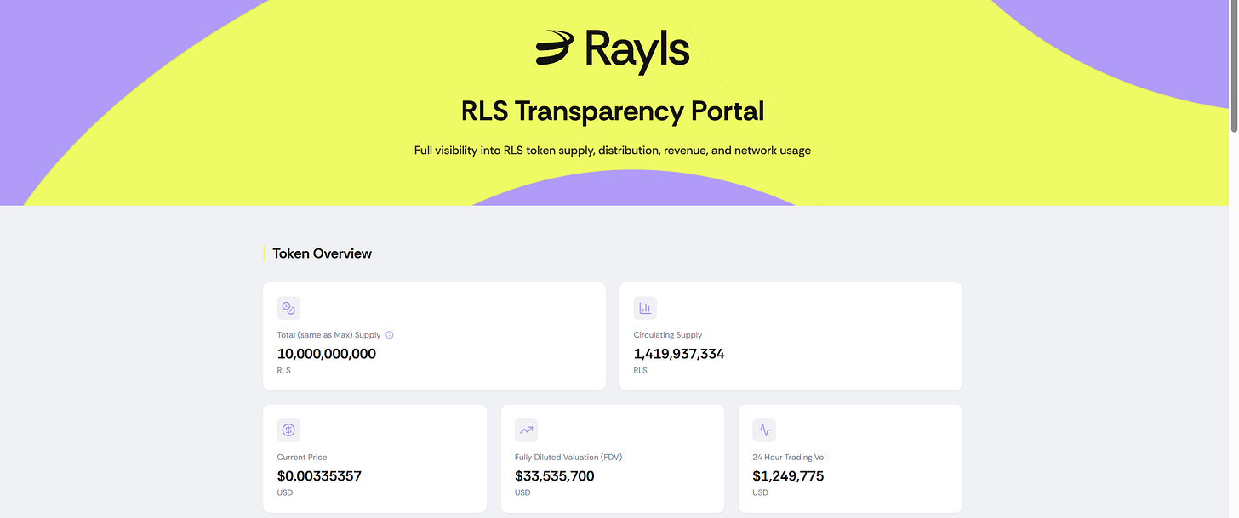This screenshot has width=1239, height=518.
Task: Open the Total Supply info tooltip icon
Action: (390, 335)
